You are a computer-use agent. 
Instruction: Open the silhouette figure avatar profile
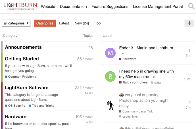[110, 105]
